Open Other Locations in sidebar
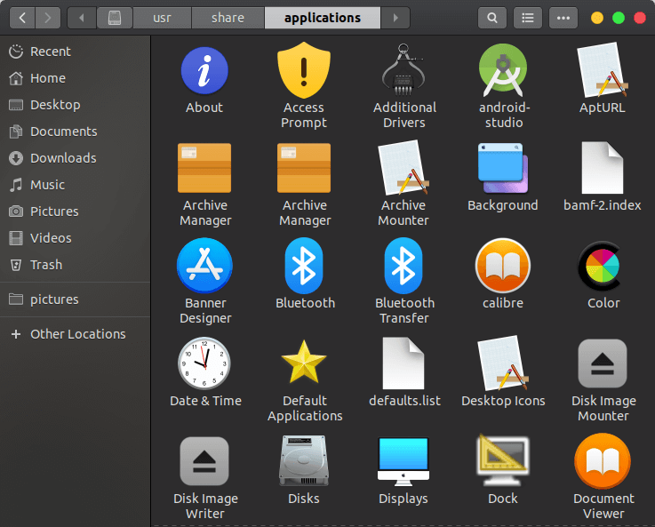 [77, 334]
